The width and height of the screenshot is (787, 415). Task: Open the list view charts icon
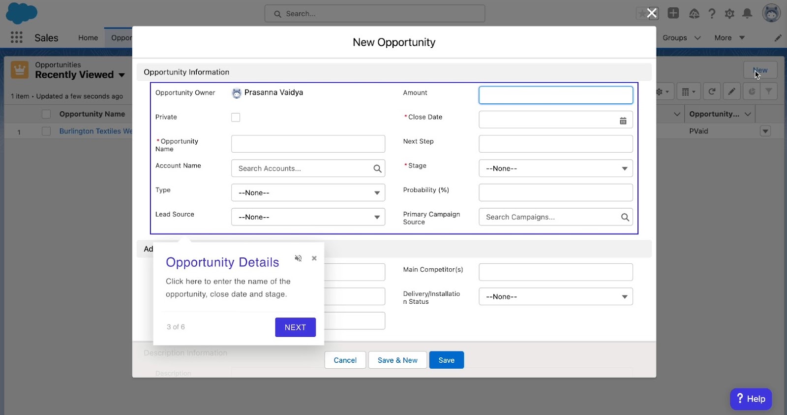[x=752, y=92]
